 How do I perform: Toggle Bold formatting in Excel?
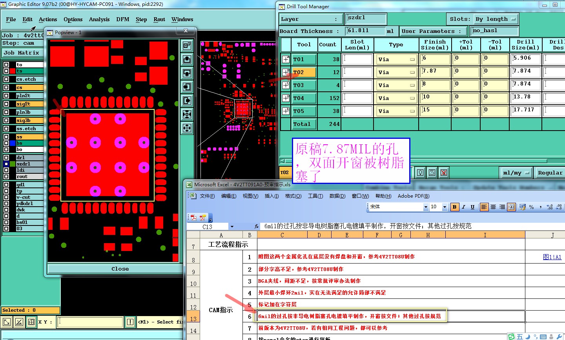(454, 207)
